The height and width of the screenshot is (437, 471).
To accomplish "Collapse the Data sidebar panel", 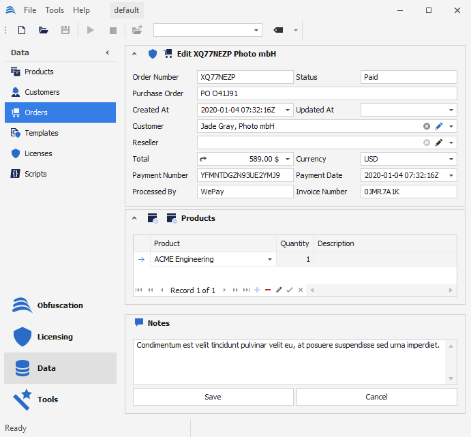I will (x=107, y=52).
